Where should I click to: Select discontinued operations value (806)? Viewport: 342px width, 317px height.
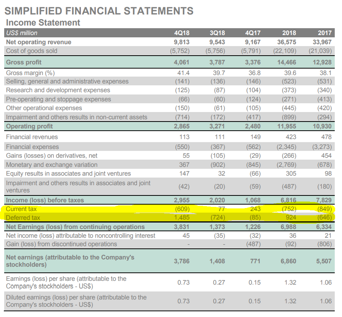click(x=324, y=244)
